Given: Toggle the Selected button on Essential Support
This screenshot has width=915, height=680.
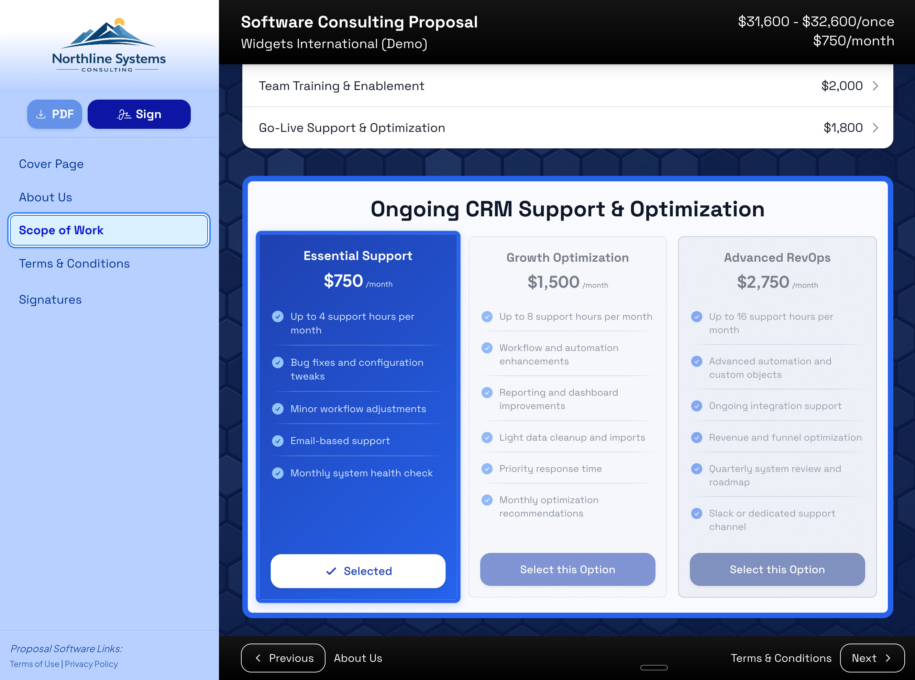Looking at the screenshot, I should point(357,571).
